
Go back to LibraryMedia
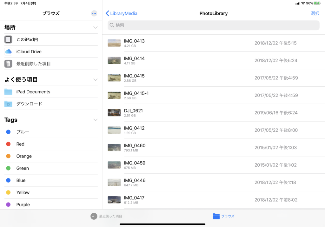[122, 13]
